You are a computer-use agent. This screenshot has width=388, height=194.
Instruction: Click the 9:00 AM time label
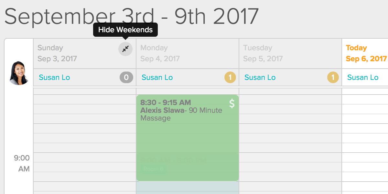tap(22, 163)
